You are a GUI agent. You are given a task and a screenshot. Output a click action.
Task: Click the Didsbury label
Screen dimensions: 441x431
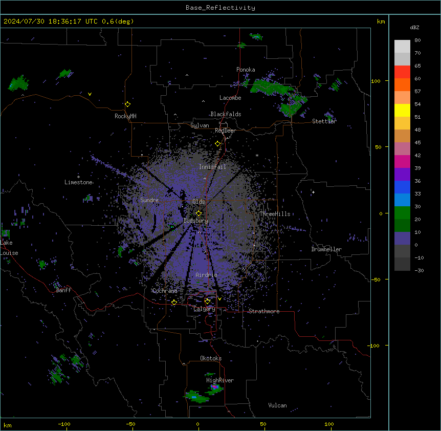pos(196,221)
